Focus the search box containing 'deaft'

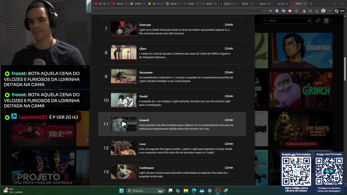(x=287, y=21)
